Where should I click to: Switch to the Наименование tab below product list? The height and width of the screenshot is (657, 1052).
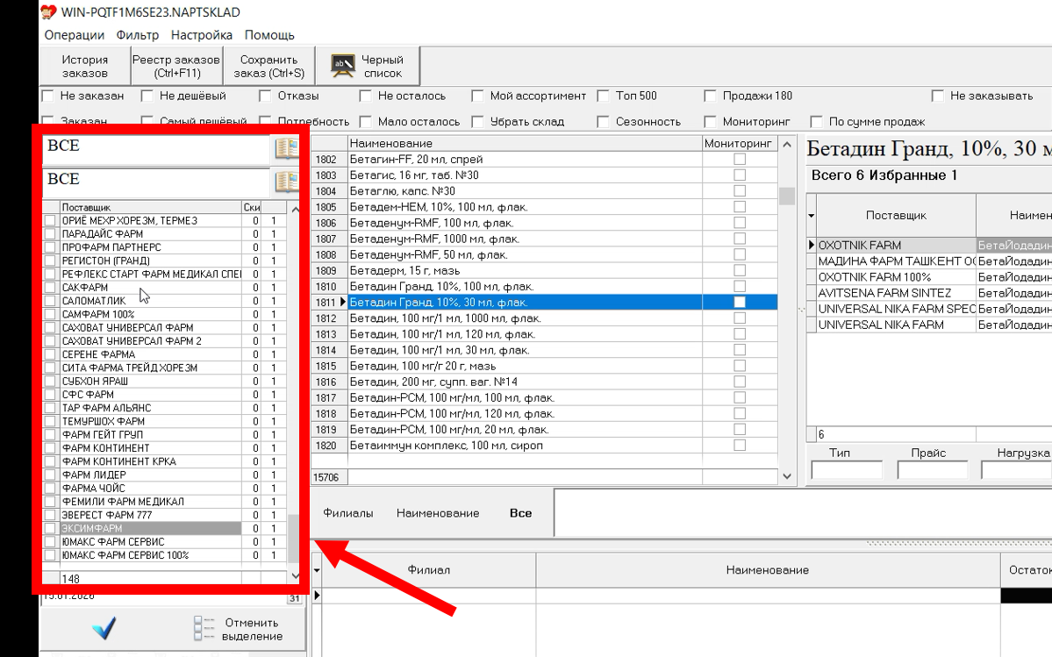tap(438, 513)
